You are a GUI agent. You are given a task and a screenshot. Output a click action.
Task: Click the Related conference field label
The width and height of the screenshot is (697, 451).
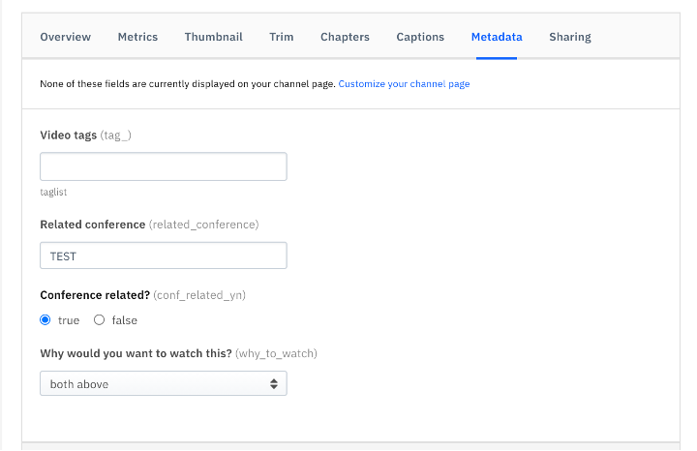point(93,225)
